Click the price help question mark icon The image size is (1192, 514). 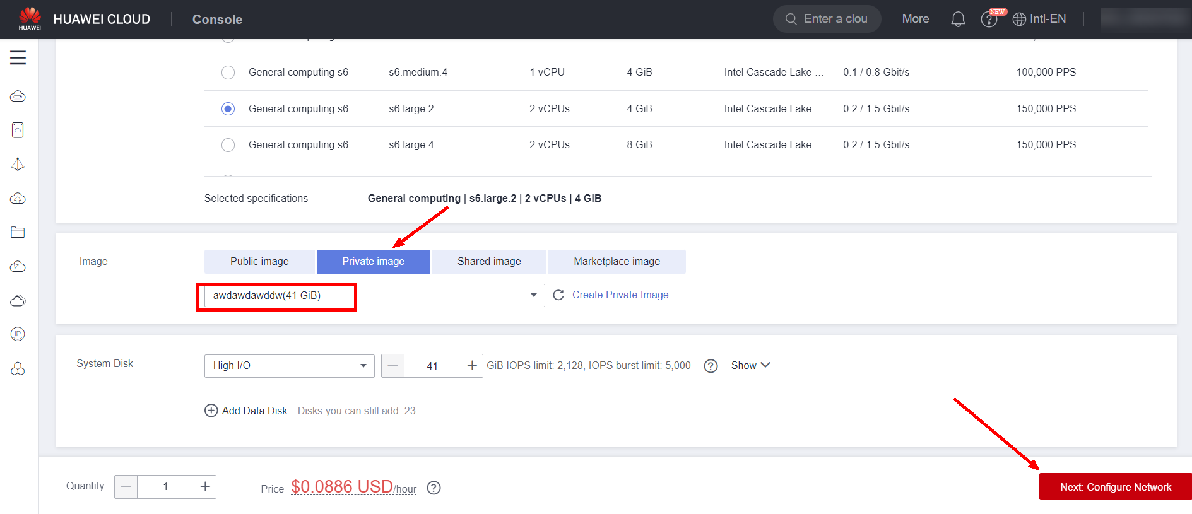(434, 488)
